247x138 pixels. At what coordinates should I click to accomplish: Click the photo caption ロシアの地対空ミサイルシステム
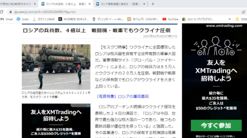tap(56, 95)
